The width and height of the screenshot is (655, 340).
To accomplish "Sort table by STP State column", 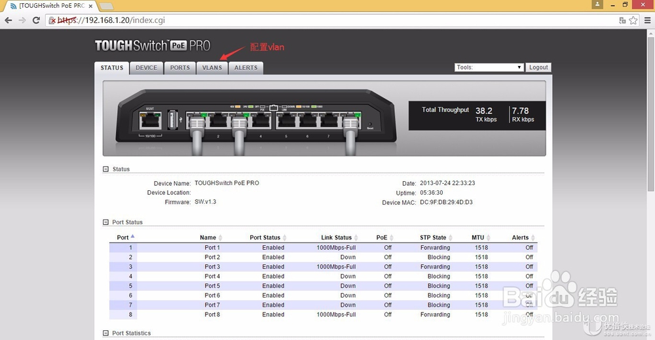I will pos(436,237).
